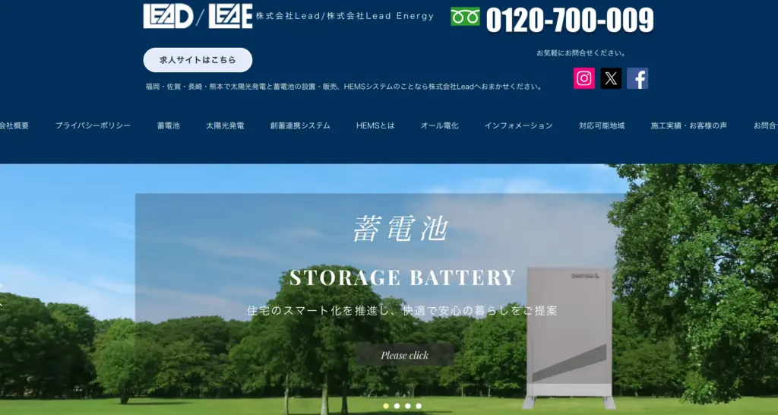Click the LEAD company logo
778x415 pixels.
point(168,16)
